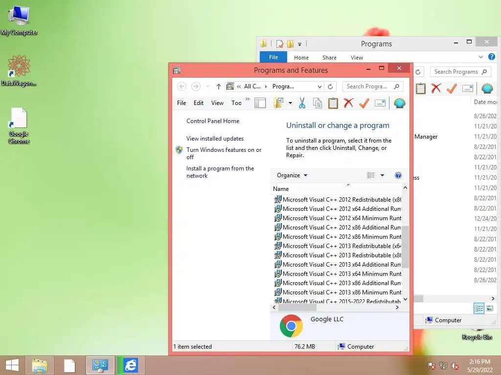The width and height of the screenshot is (501, 375).
Task: Open the Organize dropdown
Action: pyautogui.click(x=292, y=175)
